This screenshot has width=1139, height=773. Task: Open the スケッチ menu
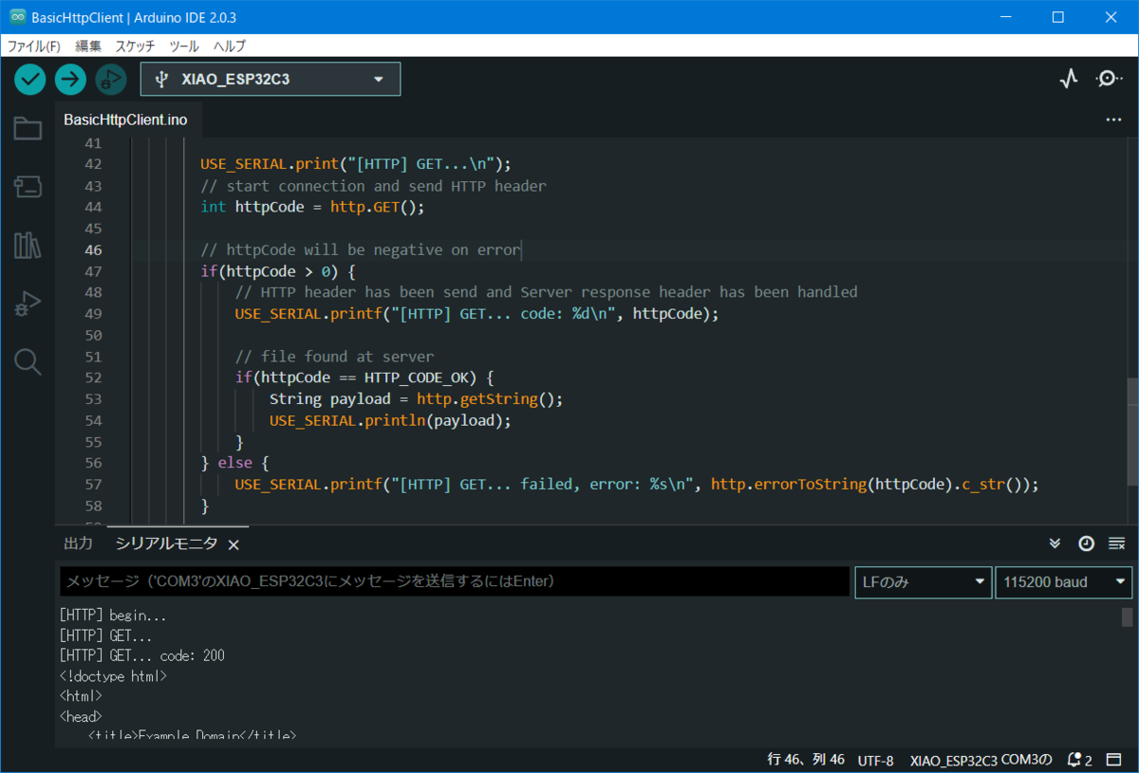136,46
